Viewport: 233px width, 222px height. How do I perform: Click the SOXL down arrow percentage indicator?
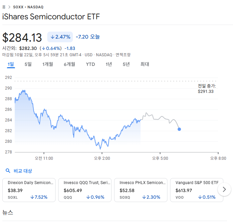point(32,197)
